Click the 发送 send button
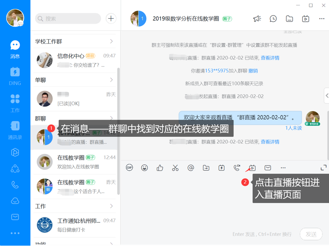Screen dimensions: 329x246 [x=311, y=234]
